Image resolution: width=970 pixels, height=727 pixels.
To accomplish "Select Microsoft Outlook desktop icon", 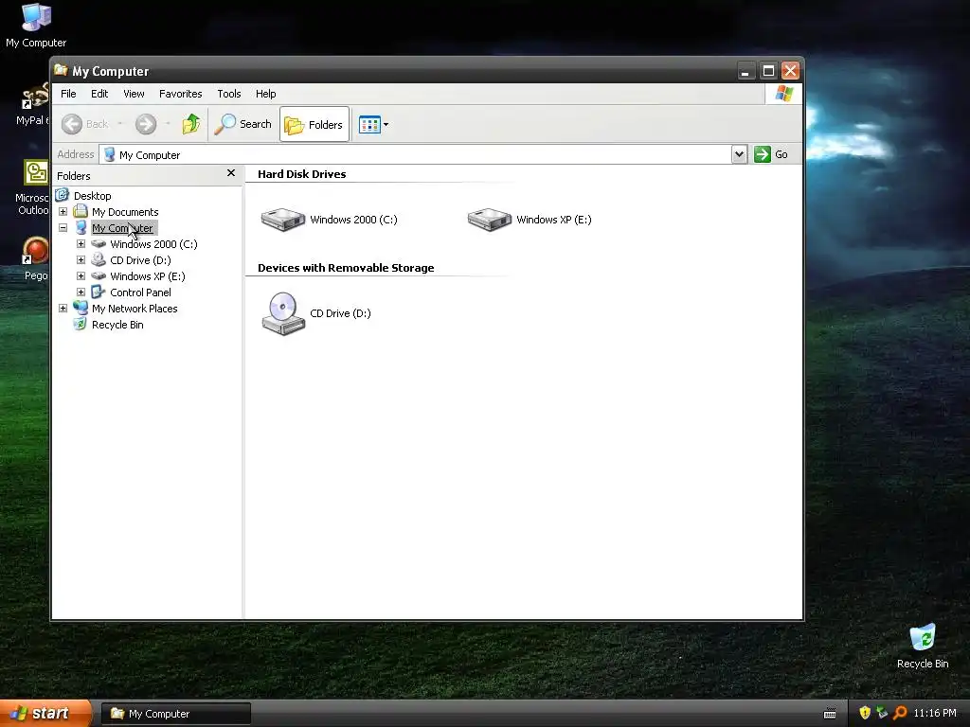I will point(32,188).
